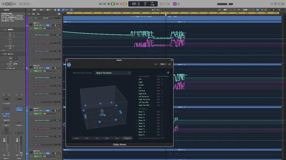Image resolution: width=286 pixels, height=160 pixels.
Task: Click the list icon above Surround Bed
Action: [x=168, y=73]
